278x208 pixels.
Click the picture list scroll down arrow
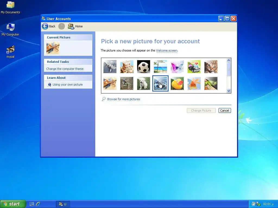(x=229, y=91)
